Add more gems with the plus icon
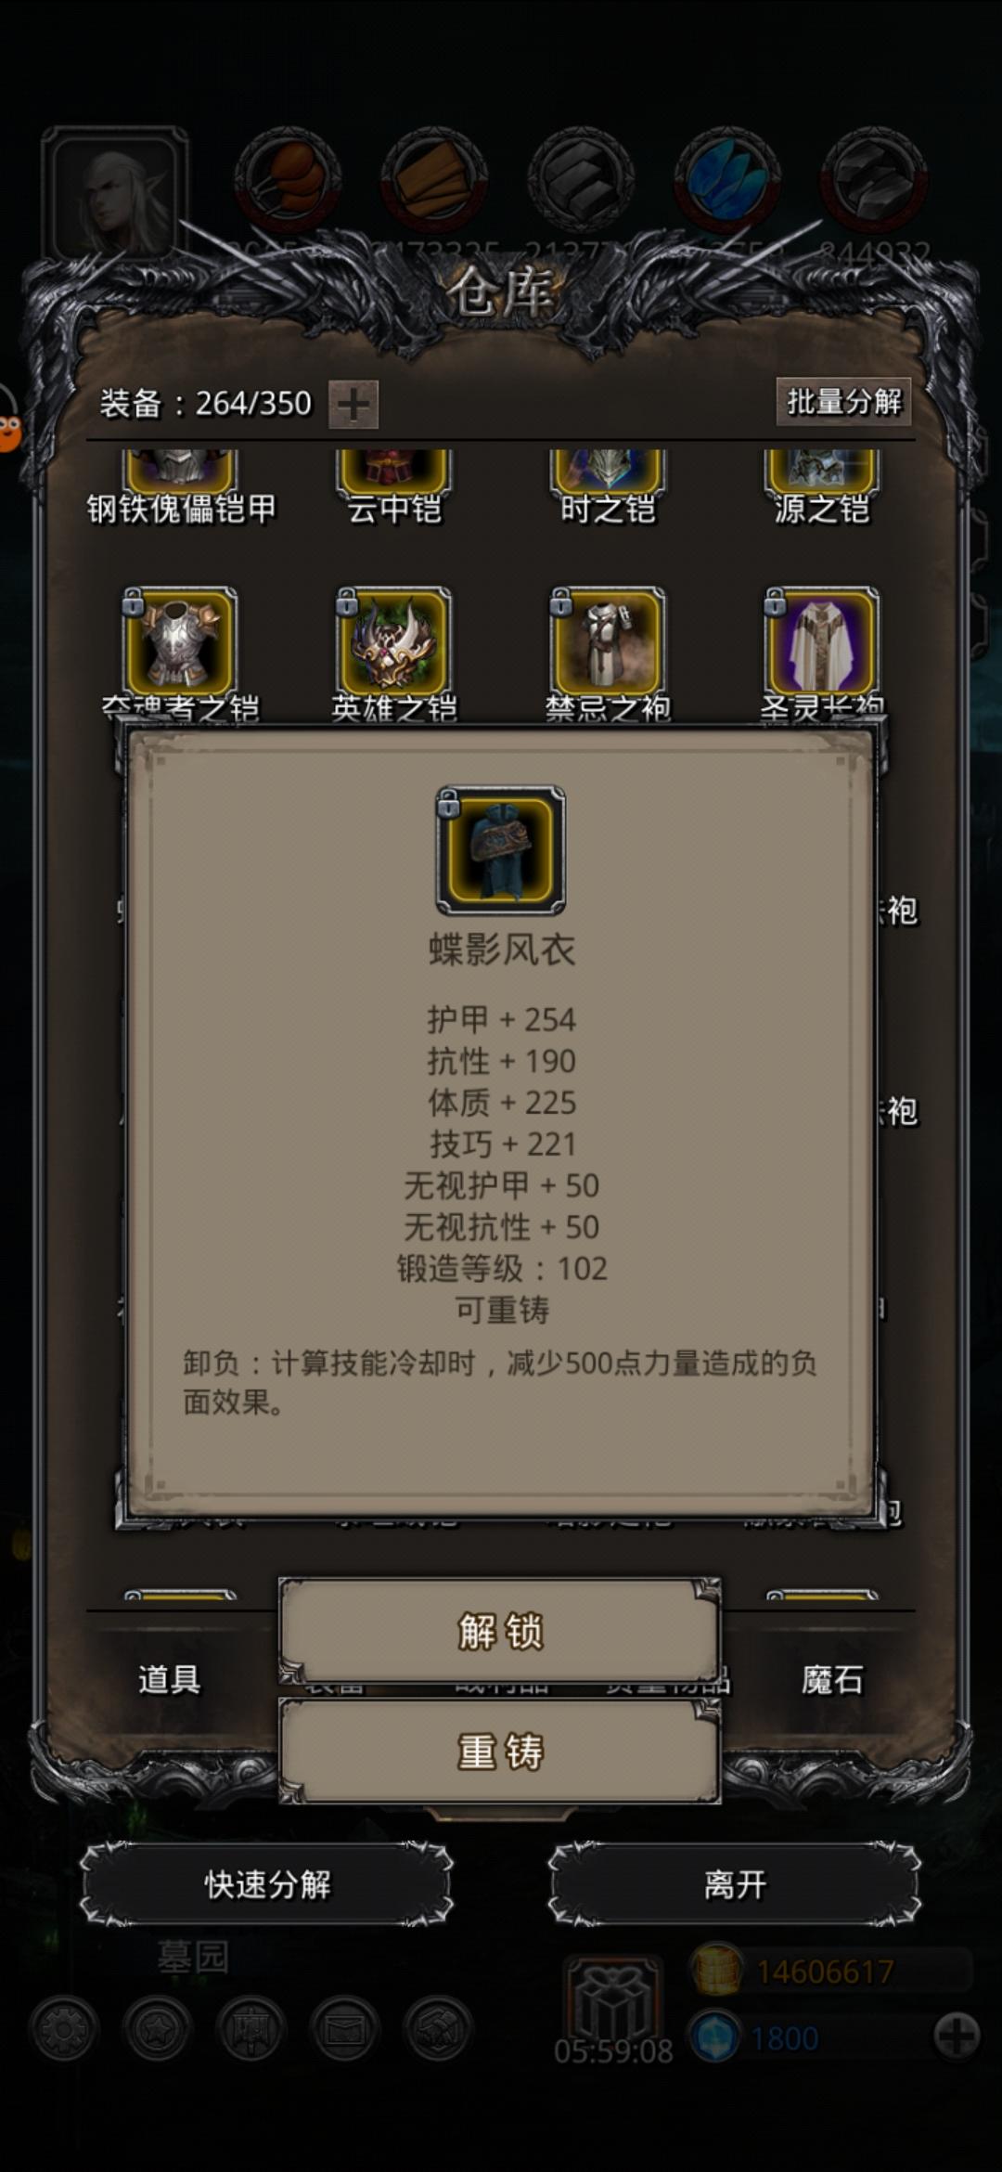The image size is (1002, 2172). 957,2036
